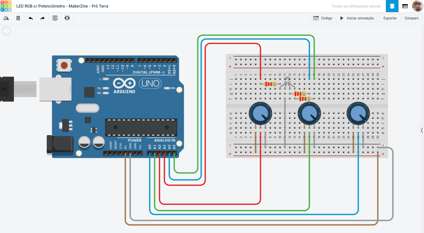Open the user profile avatar menu
The image size is (424, 233).
tap(418, 6)
